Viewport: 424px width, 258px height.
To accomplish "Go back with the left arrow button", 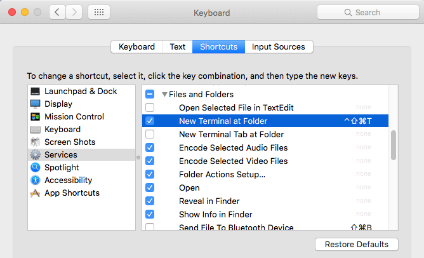I will [x=57, y=12].
